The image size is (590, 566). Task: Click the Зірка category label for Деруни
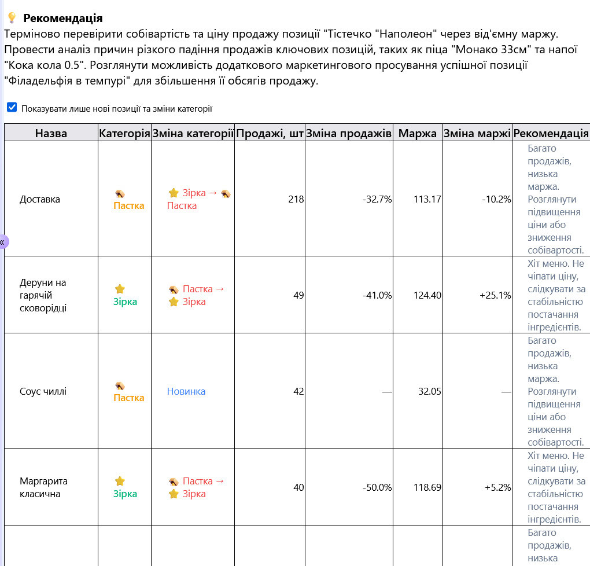click(x=126, y=302)
